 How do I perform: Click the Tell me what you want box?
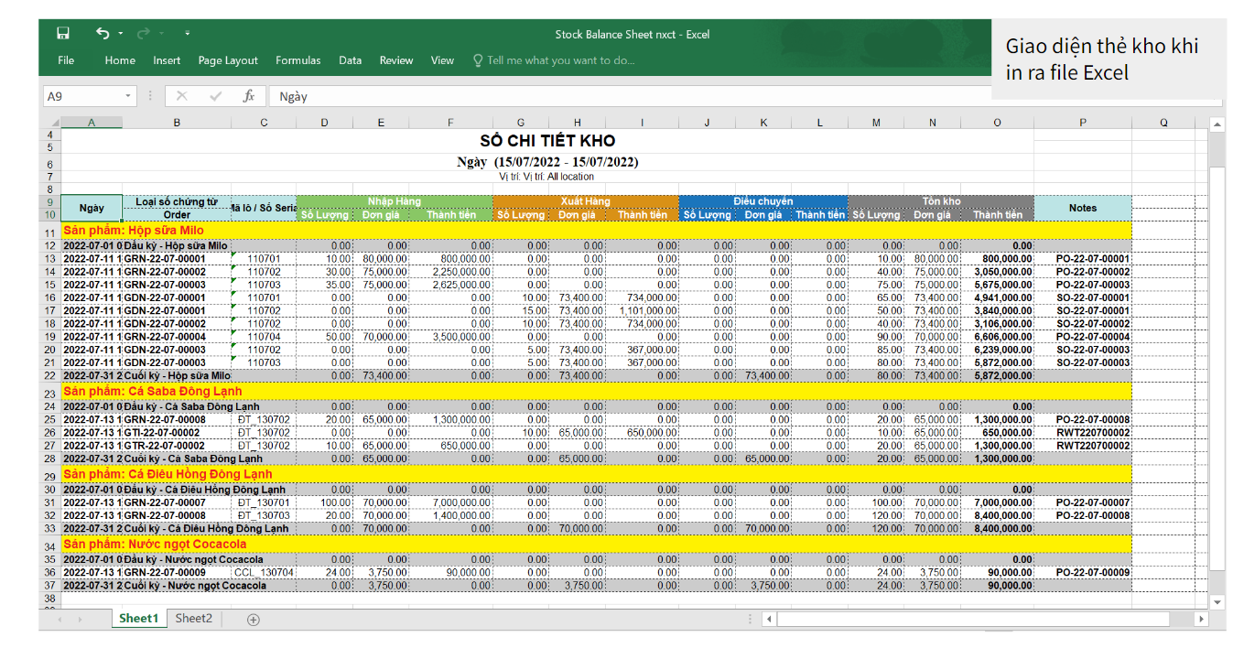[559, 60]
